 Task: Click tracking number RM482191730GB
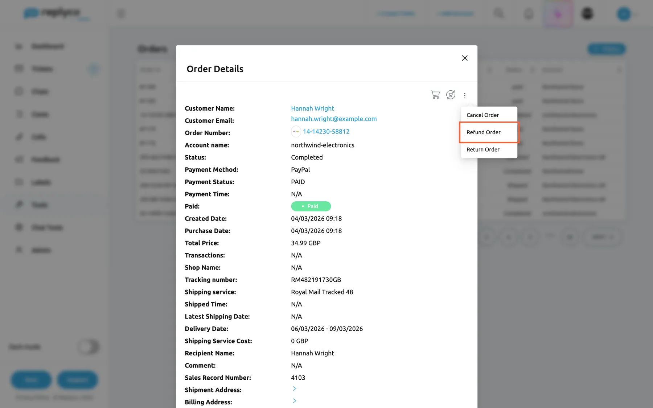pyautogui.click(x=316, y=280)
